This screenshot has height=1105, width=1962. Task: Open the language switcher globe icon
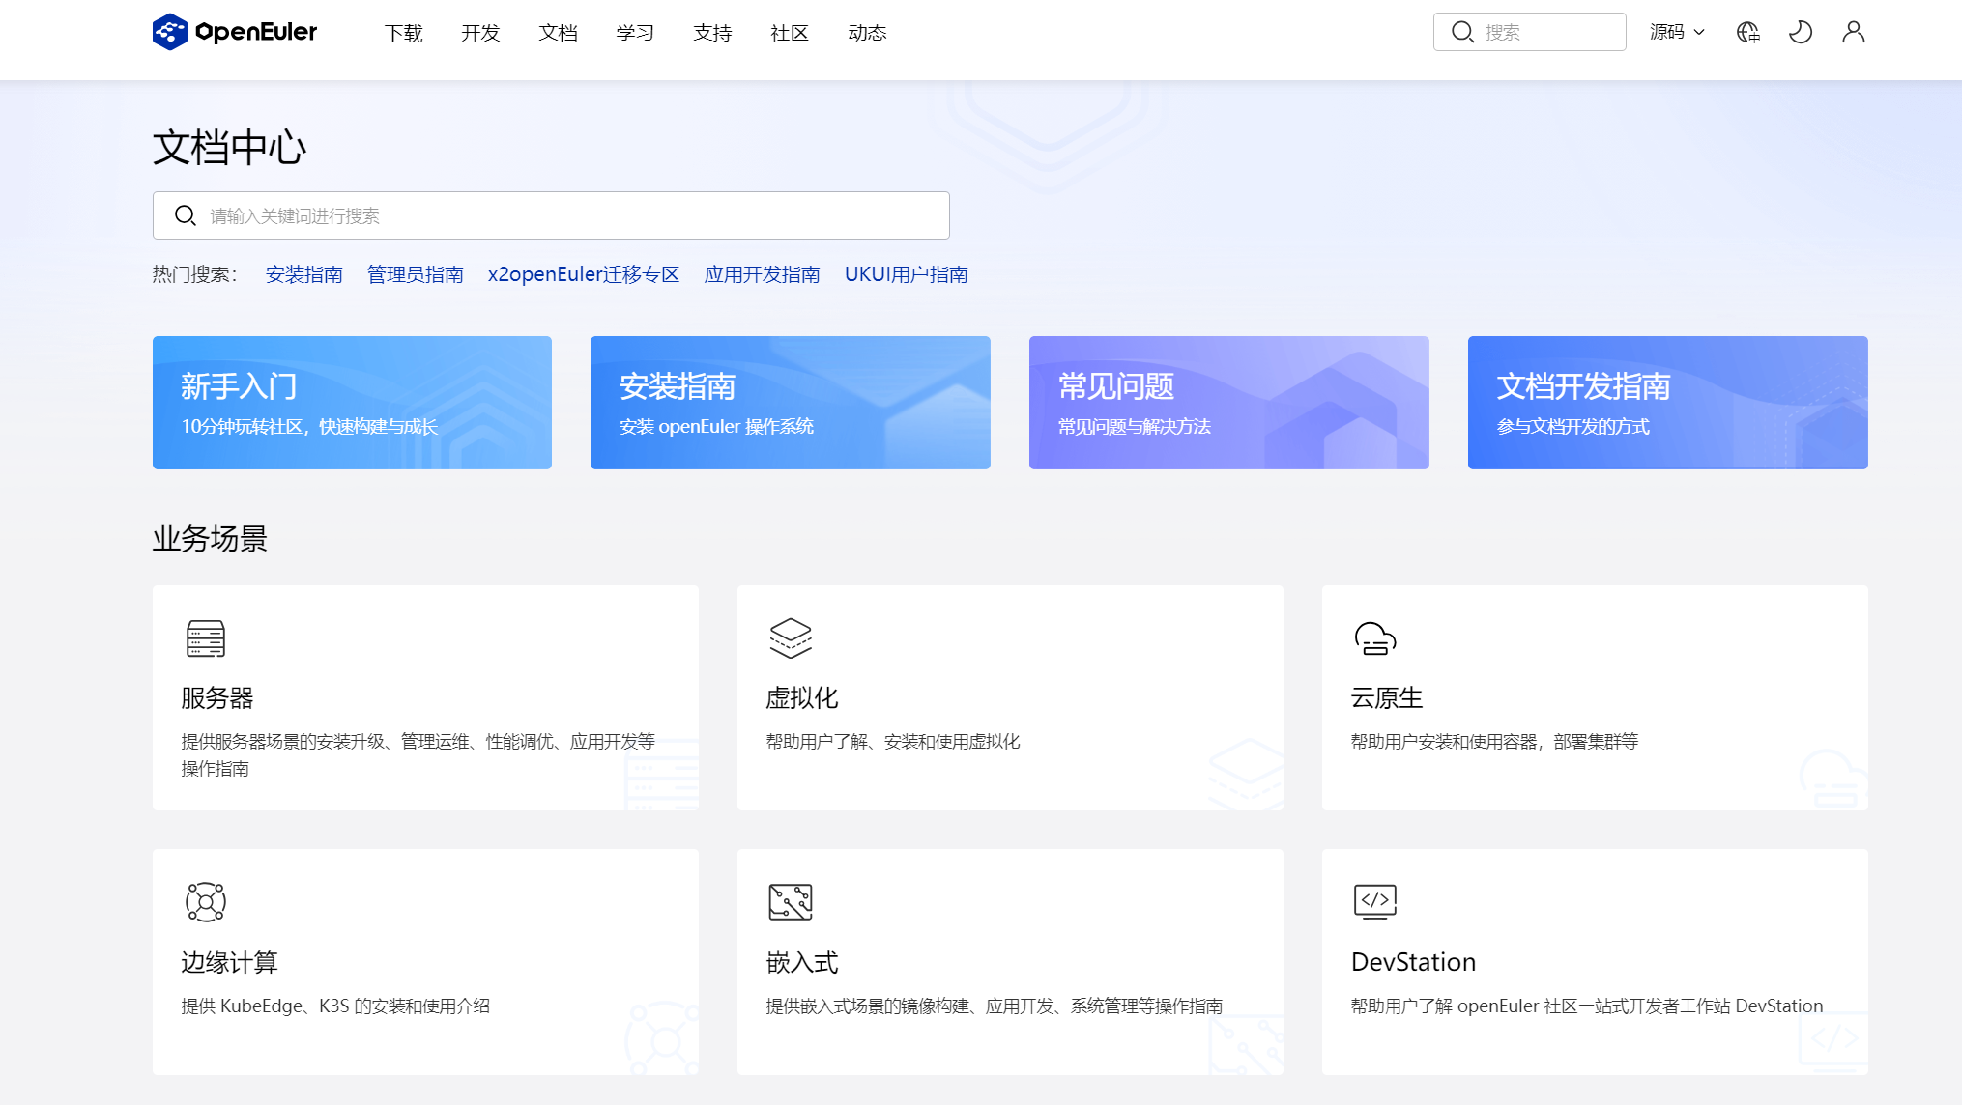pyautogui.click(x=1747, y=32)
